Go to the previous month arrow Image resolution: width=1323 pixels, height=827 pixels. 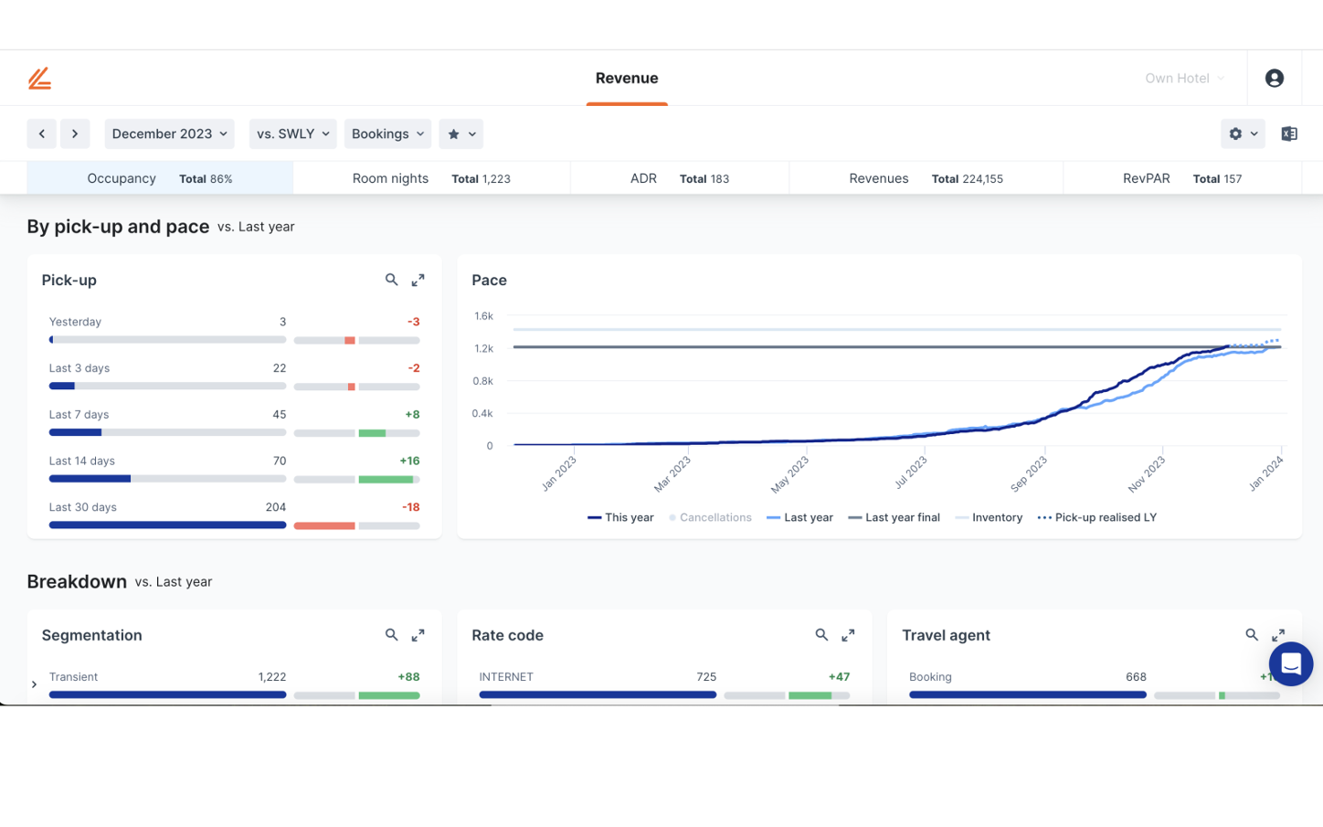point(42,133)
